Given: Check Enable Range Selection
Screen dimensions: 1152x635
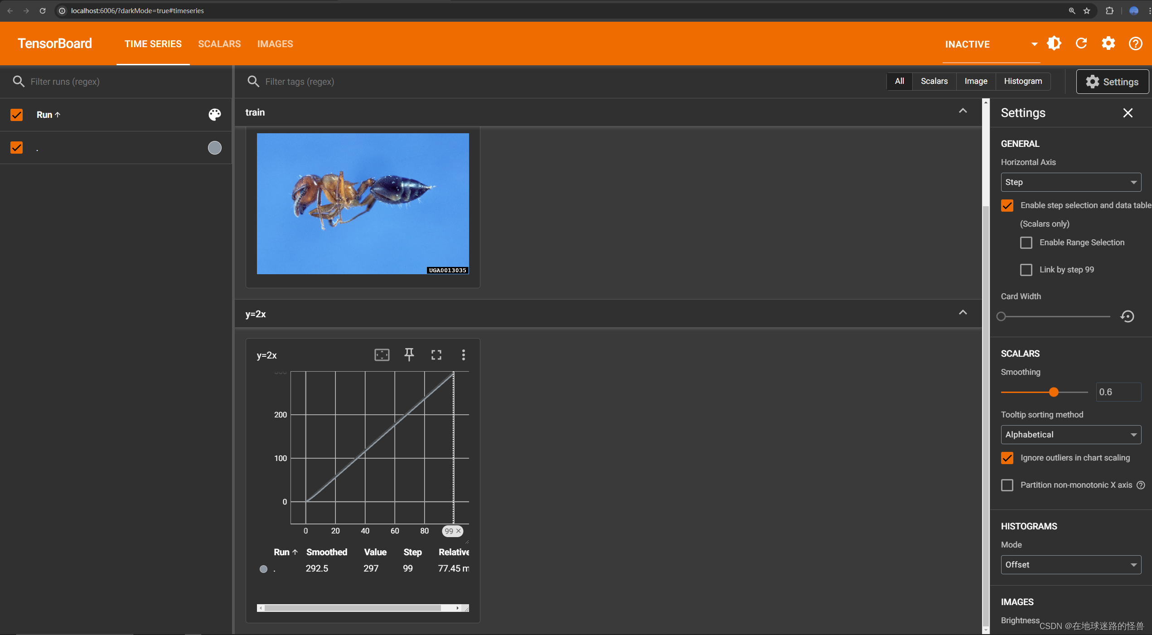Looking at the screenshot, I should point(1026,243).
